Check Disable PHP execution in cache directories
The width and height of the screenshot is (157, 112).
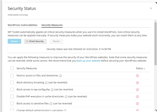(12, 96)
